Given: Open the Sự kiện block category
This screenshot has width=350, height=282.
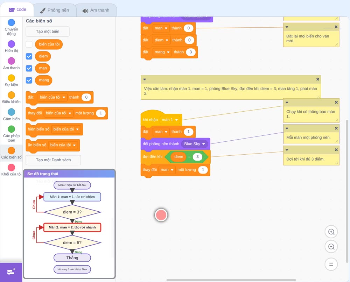Looking at the screenshot, I should click(11, 80).
